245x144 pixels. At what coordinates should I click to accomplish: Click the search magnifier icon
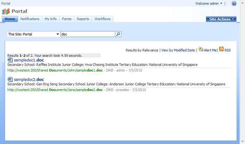[118, 34]
